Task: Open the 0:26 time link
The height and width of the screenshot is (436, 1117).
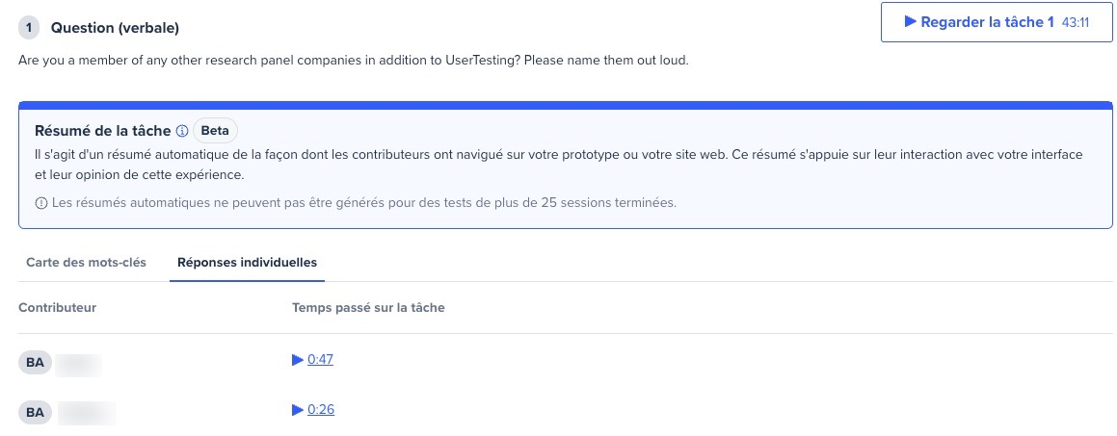Action: click(321, 410)
